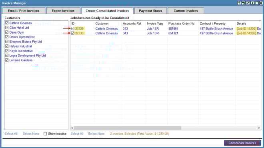Screen dimensions: 264x148
Task: Click the download-arrow dock icon in title bar
Action: (x=252, y=3)
